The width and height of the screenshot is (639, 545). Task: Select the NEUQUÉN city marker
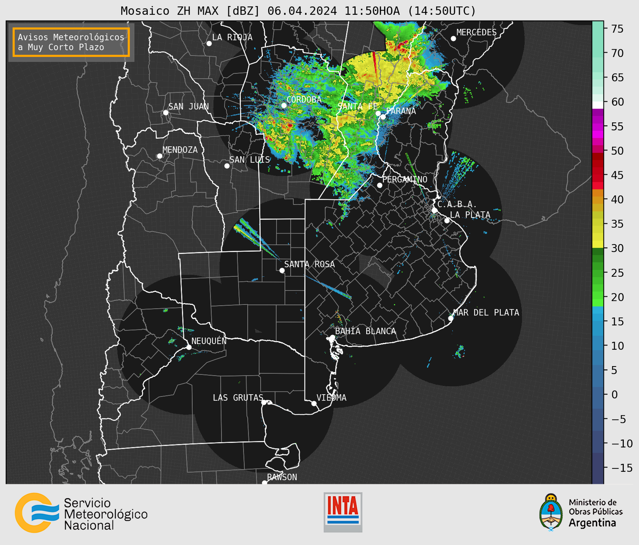click(x=189, y=347)
